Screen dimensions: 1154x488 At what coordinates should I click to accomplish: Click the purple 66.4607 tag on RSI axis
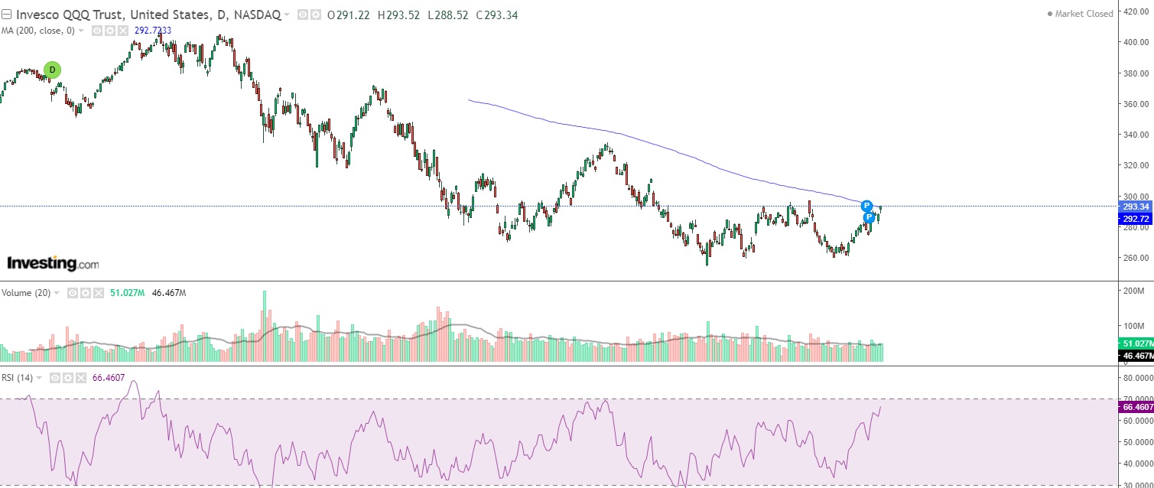1136,408
